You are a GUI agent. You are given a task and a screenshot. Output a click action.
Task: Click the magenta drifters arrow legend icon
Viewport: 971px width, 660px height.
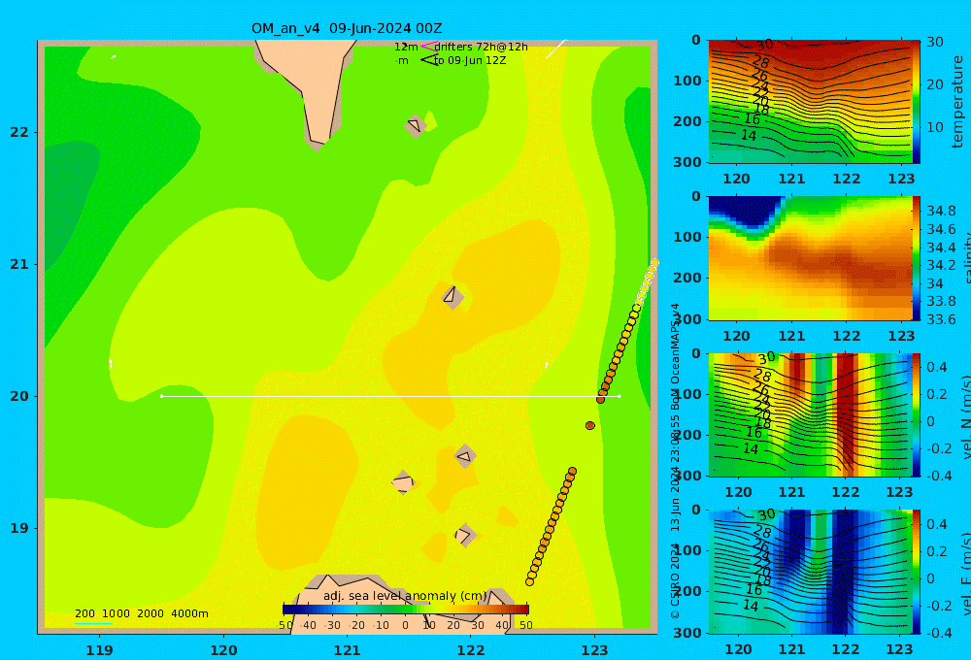point(429,46)
